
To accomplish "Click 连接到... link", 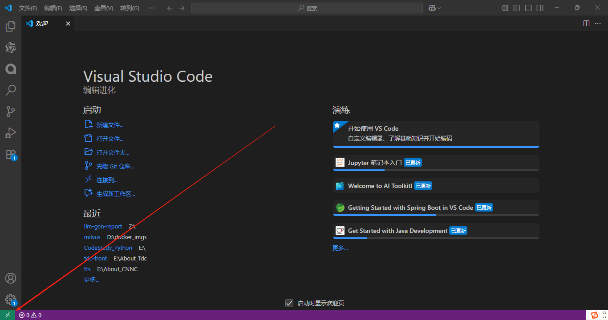I will coord(107,180).
